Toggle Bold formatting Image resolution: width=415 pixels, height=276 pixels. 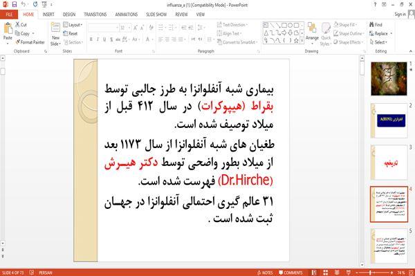(x=91, y=39)
